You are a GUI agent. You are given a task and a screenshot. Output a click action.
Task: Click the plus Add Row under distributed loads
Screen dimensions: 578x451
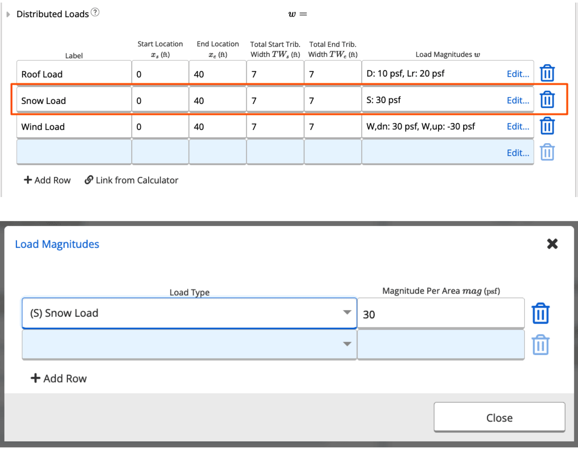pyautogui.click(x=47, y=180)
